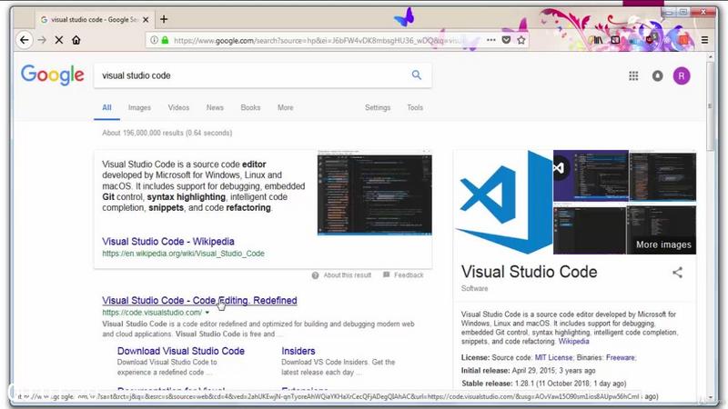Open the Google account avatar 'R'

click(x=682, y=75)
